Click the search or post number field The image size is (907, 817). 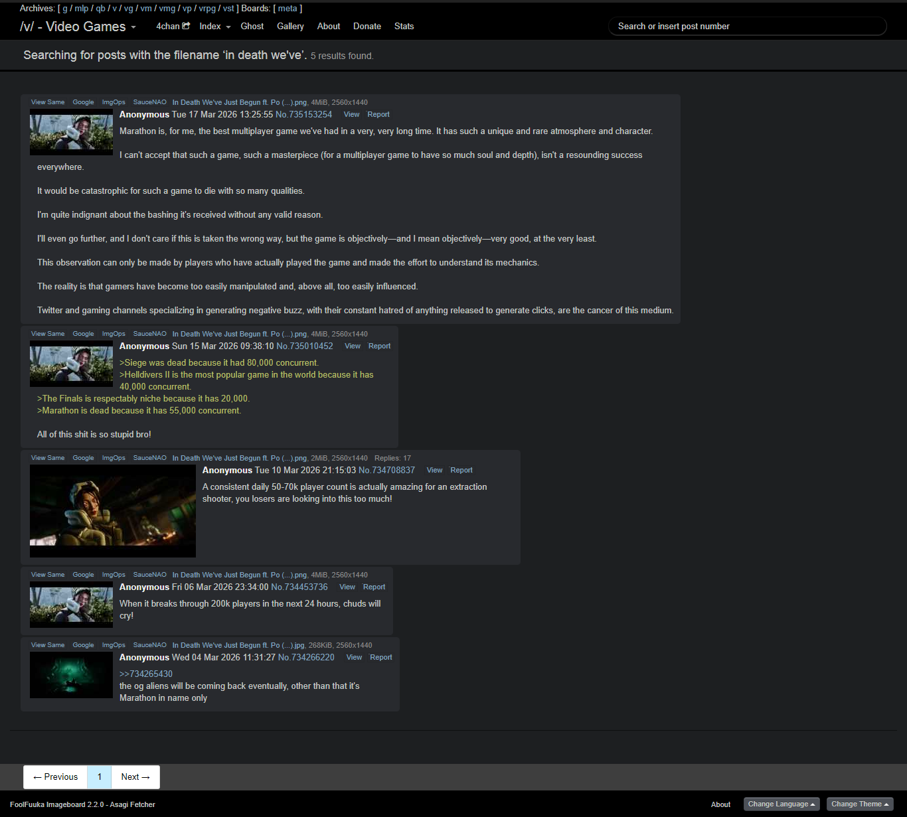coord(747,27)
